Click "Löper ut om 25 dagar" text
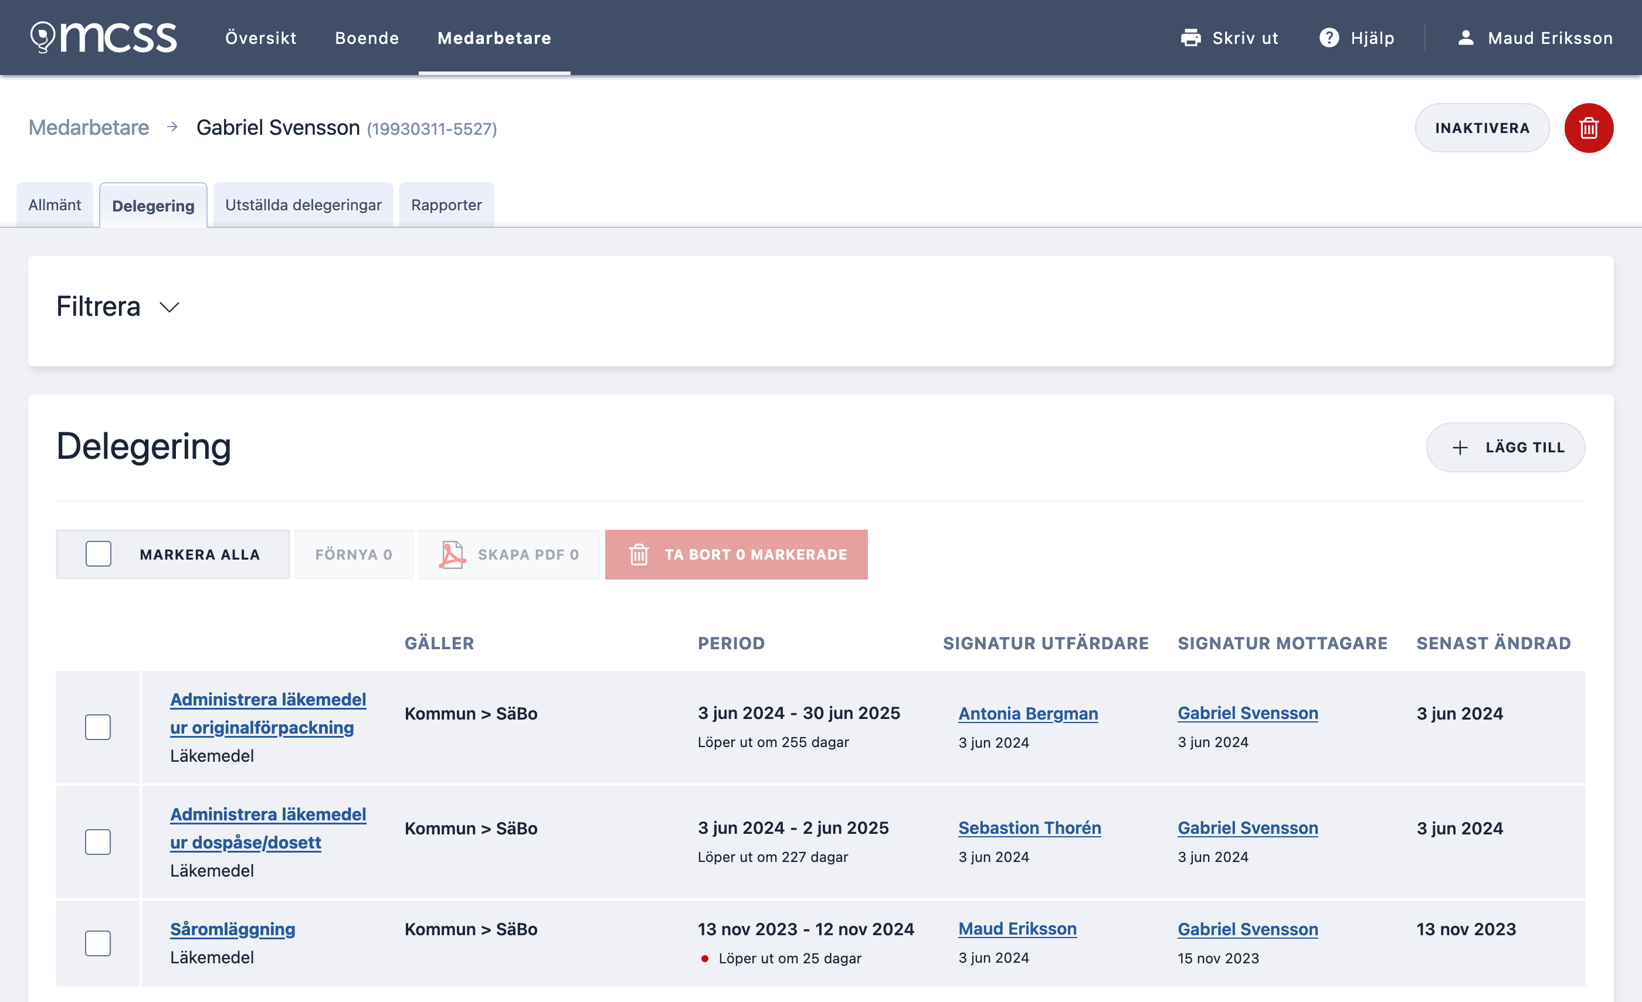Screen dimensions: 1642x1002 790,958
